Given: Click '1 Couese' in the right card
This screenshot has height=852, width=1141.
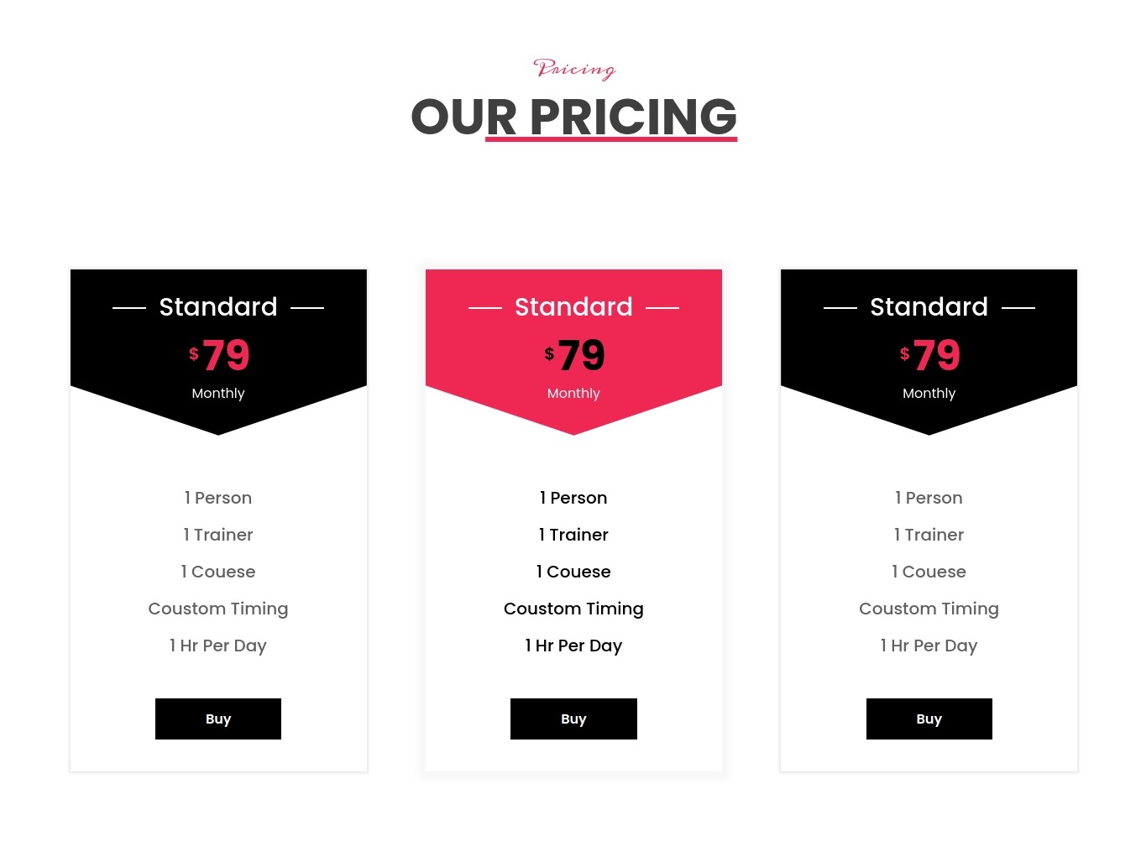Looking at the screenshot, I should pos(929,572).
